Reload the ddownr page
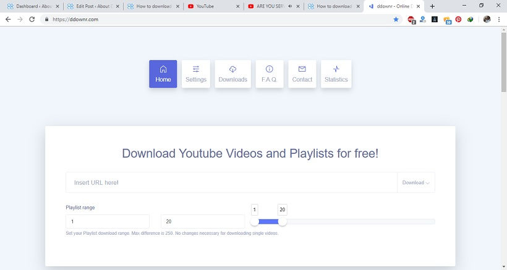 32,19
